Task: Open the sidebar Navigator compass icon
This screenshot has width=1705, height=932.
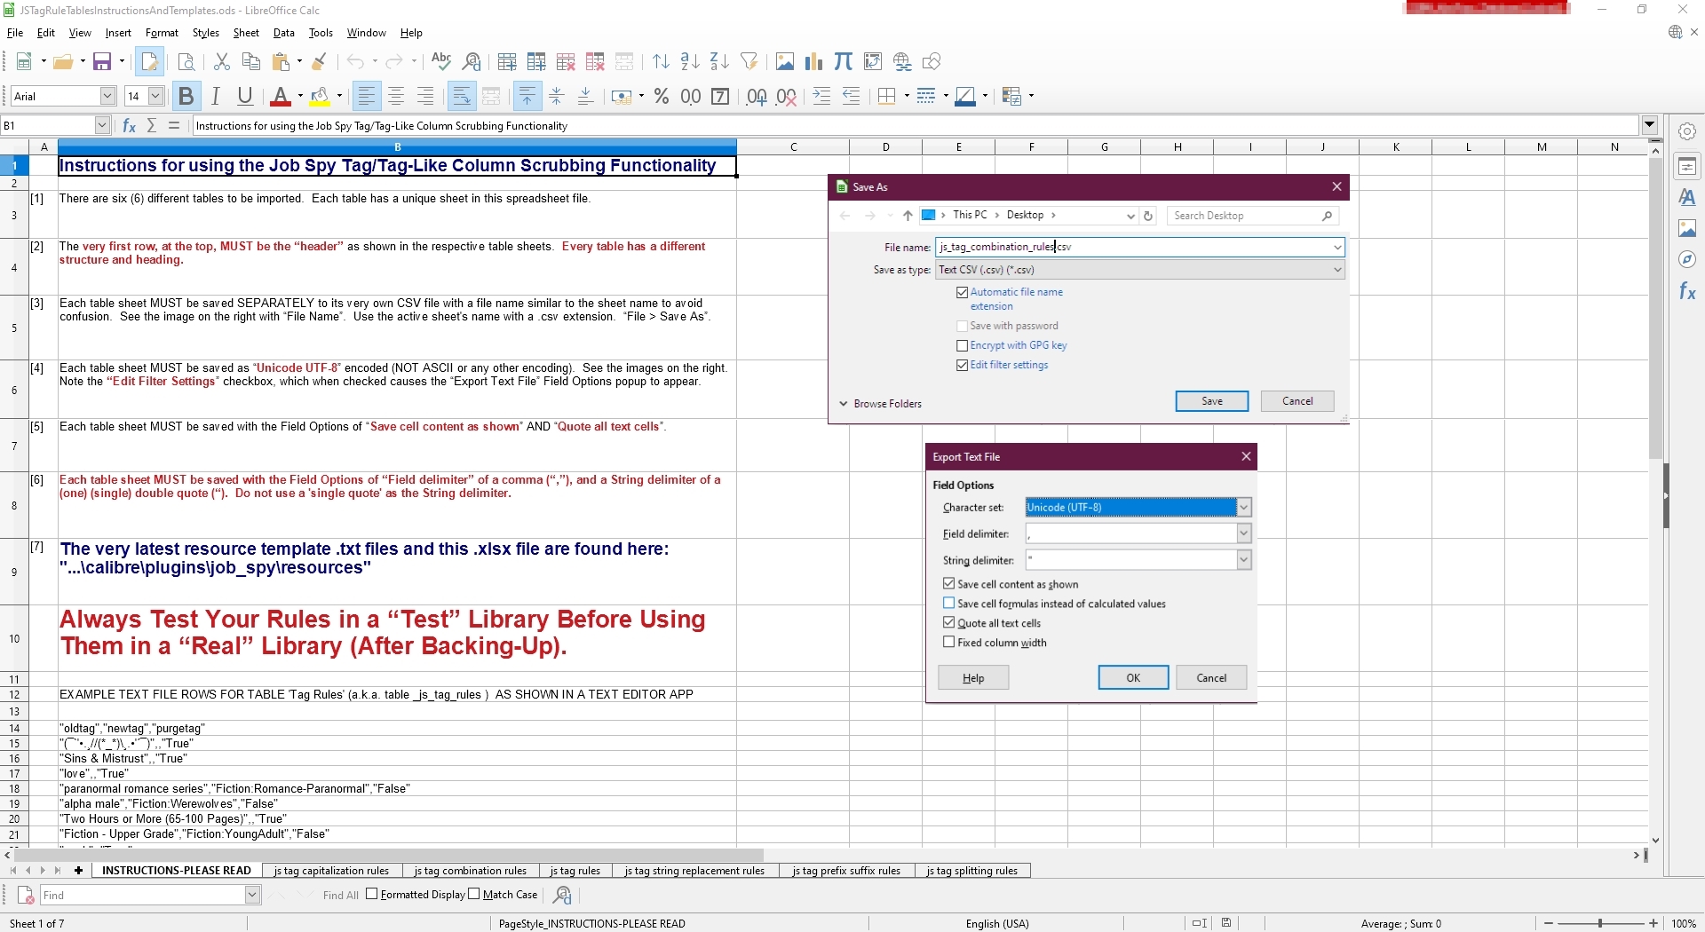Action: (x=1687, y=259)
